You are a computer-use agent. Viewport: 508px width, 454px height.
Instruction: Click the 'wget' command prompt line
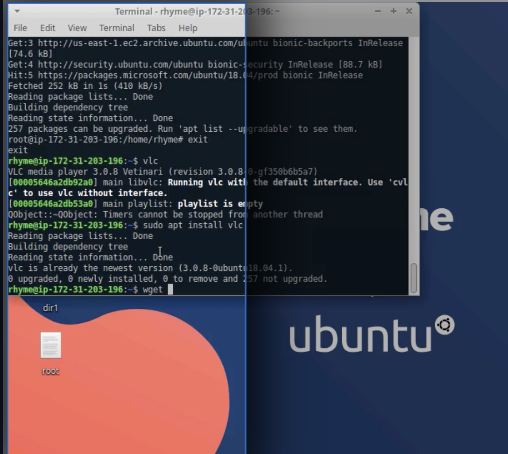[x=91, y=290]
